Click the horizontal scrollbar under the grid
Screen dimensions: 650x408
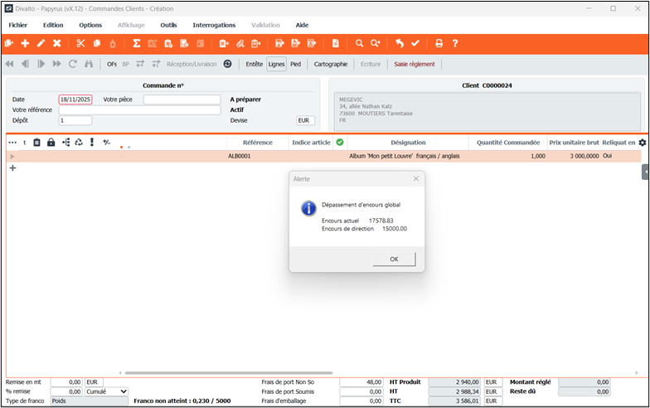229,373
